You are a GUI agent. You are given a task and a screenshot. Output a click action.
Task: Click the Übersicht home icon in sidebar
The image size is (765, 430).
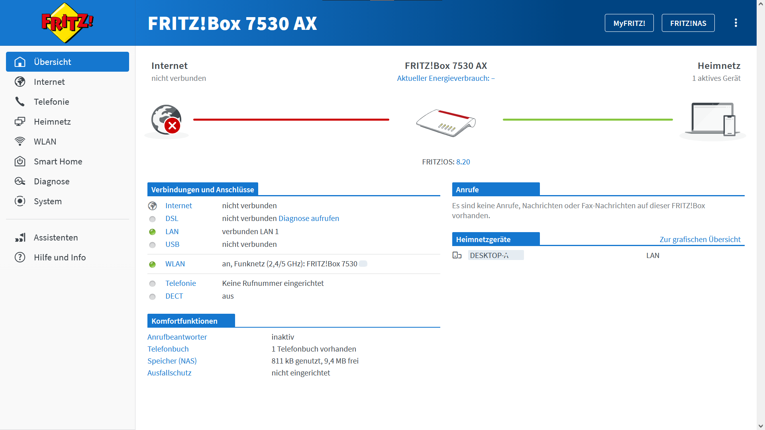pos(20,62)
